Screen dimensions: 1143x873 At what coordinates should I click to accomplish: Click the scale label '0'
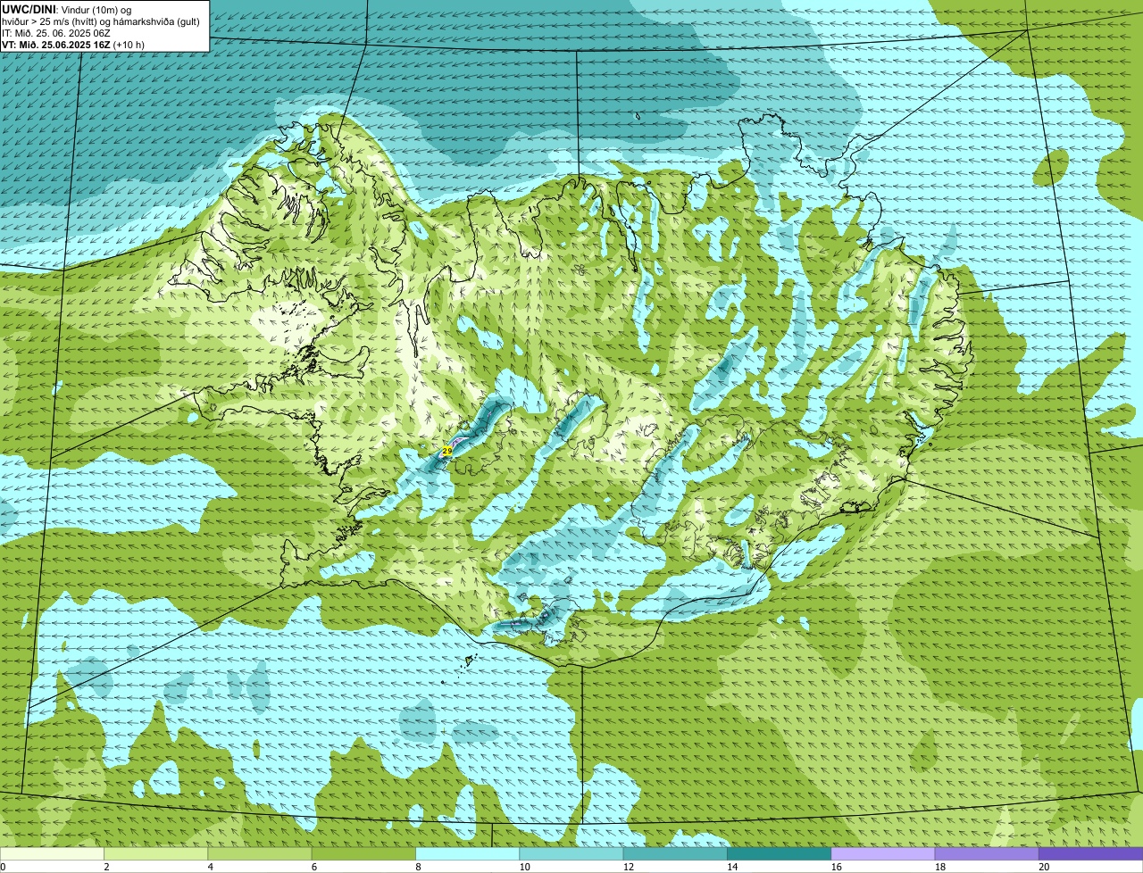point(4,867)
